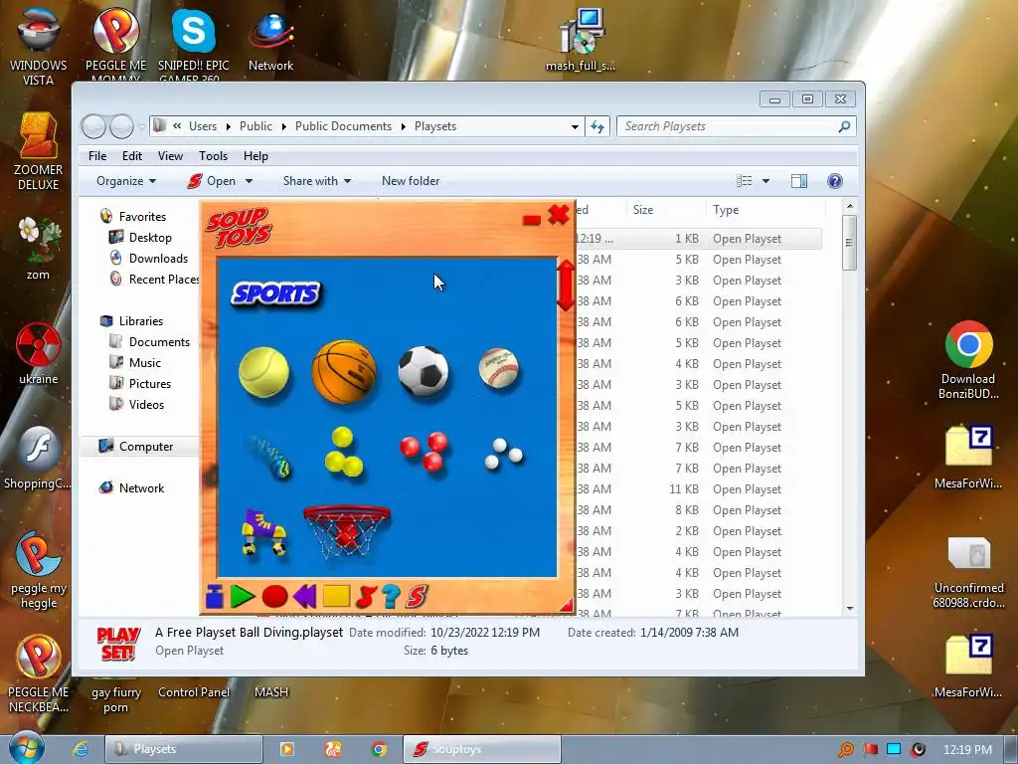Select Public Documents in the address path
Image resolution: width=1018 pixels, height=764 pixels.
click(x=343, y=126)
